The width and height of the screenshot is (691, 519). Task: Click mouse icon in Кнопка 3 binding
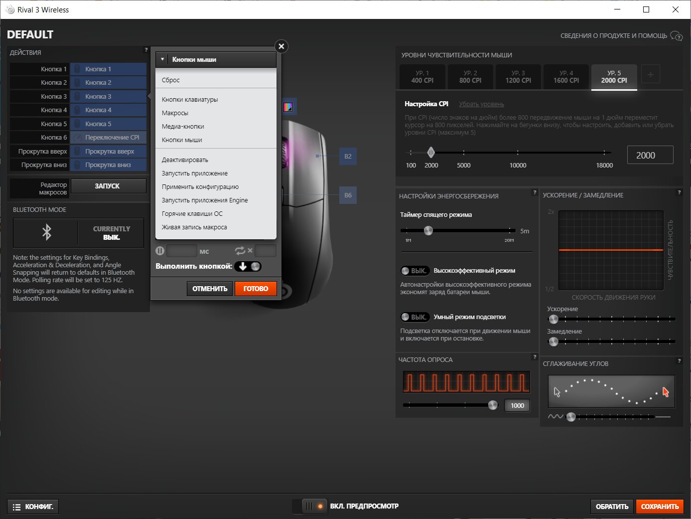tap(77, 96)
